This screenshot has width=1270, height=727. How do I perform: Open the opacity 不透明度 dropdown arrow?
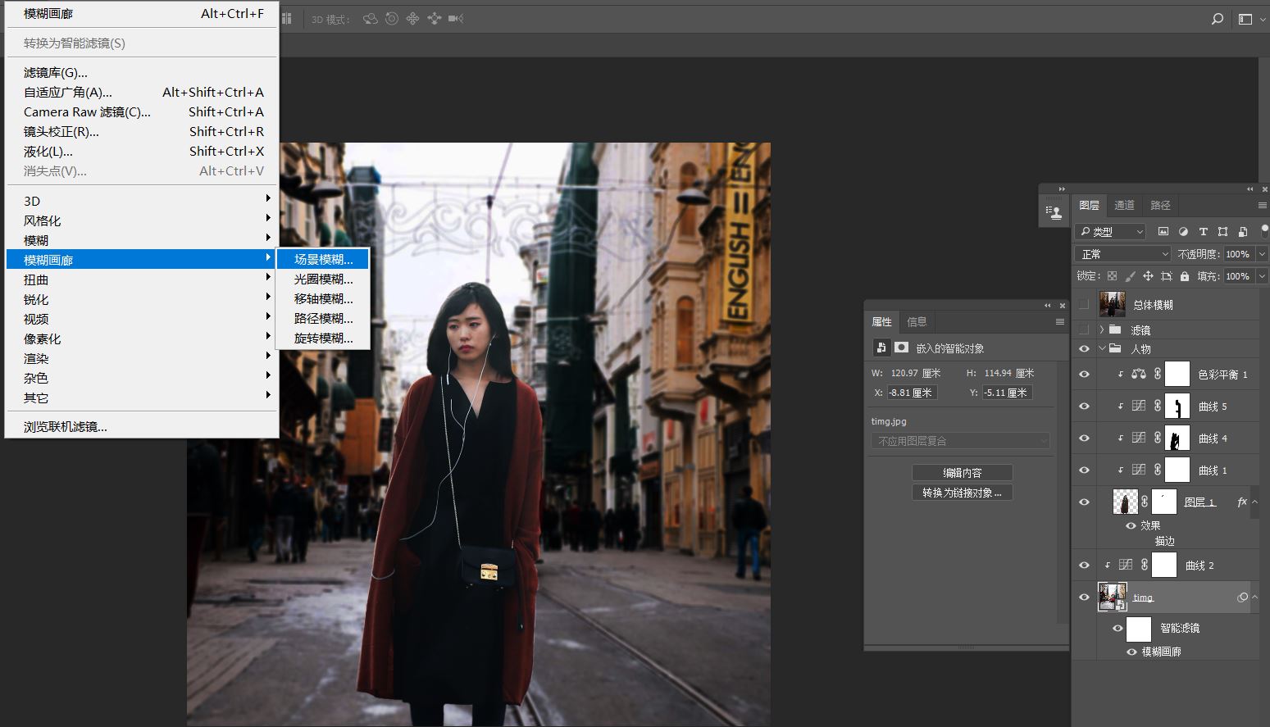(1262, 254)
